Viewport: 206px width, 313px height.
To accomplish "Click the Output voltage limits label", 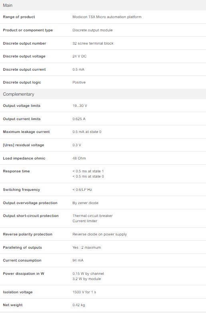I will [x=22, y=106].
